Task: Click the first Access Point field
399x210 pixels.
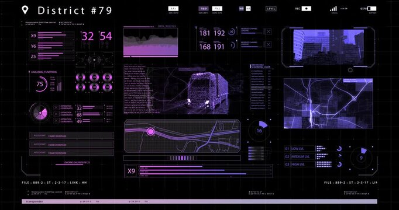Action: click(71, 135)
